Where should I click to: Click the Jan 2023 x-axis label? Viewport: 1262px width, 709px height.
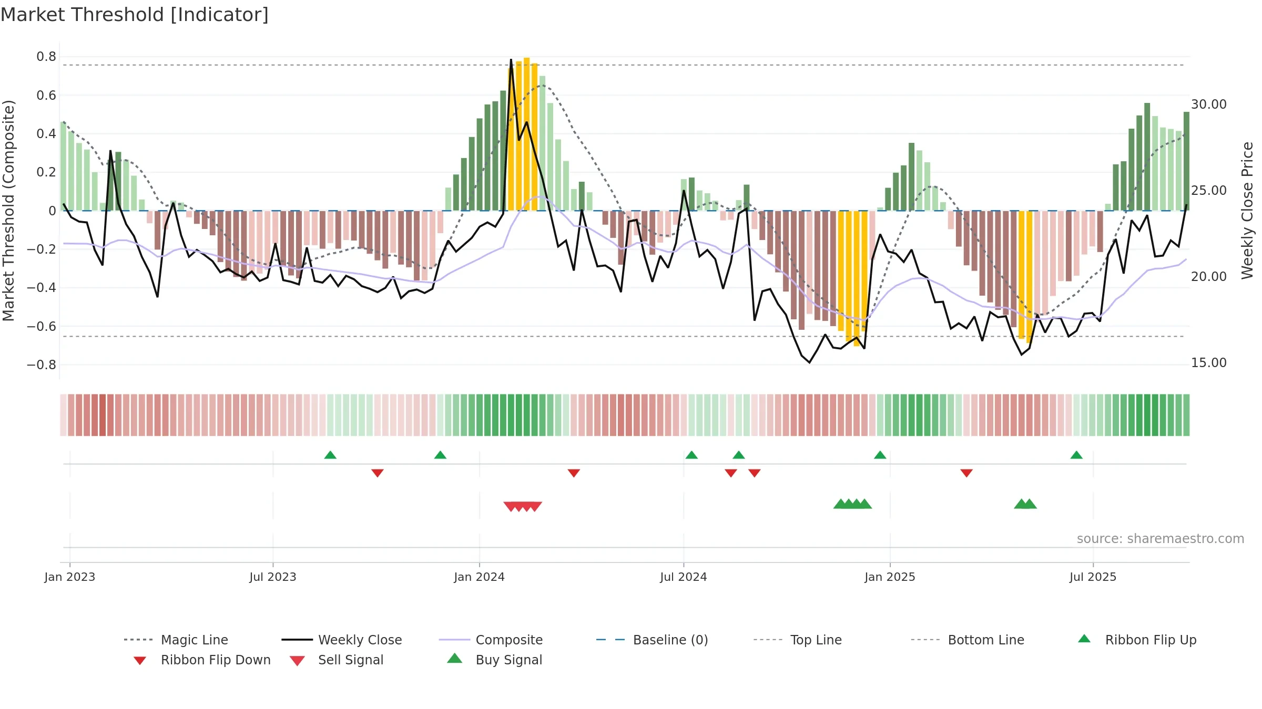pyautogui.click(x=70, y=577)
